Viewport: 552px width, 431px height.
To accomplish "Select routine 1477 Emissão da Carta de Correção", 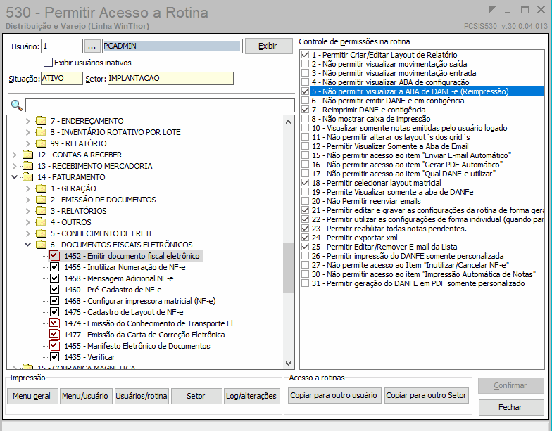I will pyautogui.click(x=144, y=335).
